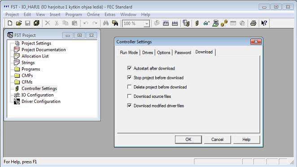Close the Controller Settings dialog
This screenshot has height=167, width=297.
pyautogui.click(x=256, y=42)
